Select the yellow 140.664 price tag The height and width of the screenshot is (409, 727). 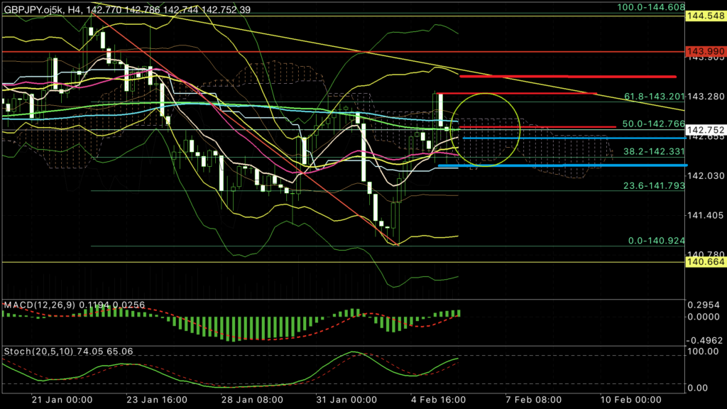[705, 262]
